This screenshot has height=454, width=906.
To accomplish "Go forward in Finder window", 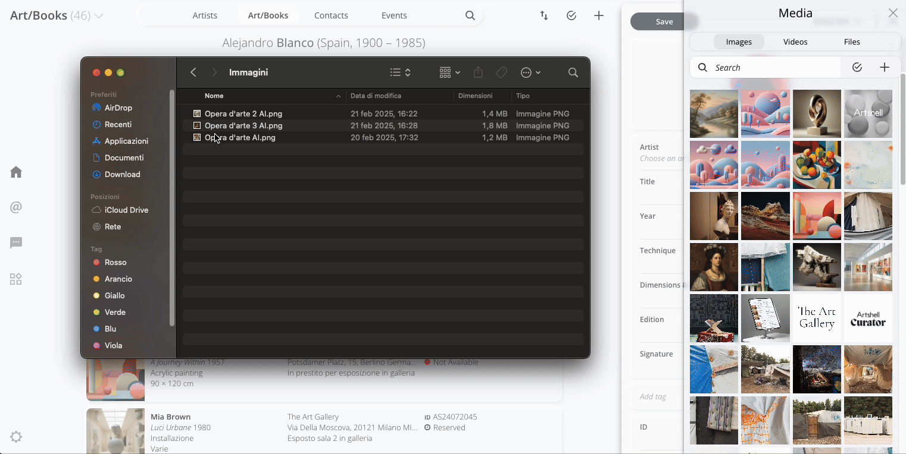I will point(214,72).
